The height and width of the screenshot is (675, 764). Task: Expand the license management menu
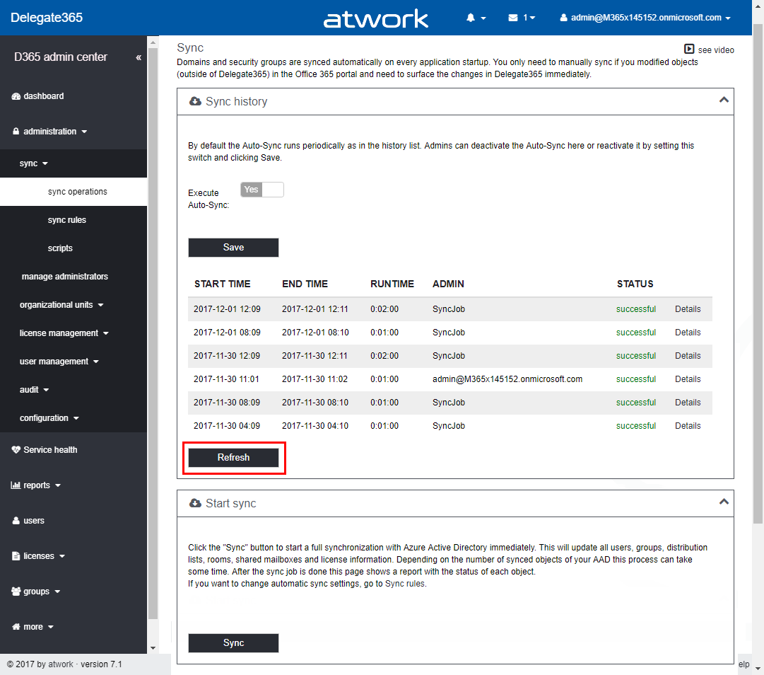(64, 333)
